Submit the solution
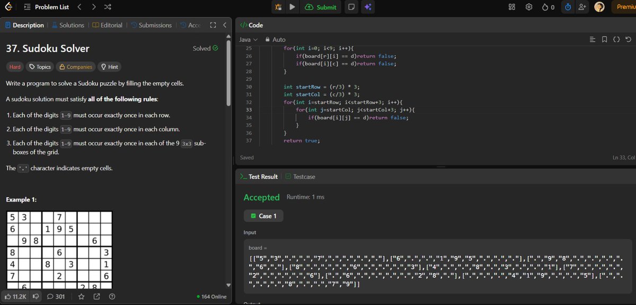Screen dimensions: 636x305 (321, 7)
